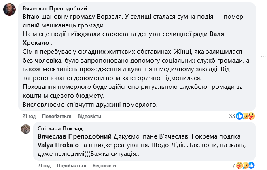Reply to the main comment with Відповісти
Image resolution: width=267 pixels, height=170 pixels.
coord(89,116)
